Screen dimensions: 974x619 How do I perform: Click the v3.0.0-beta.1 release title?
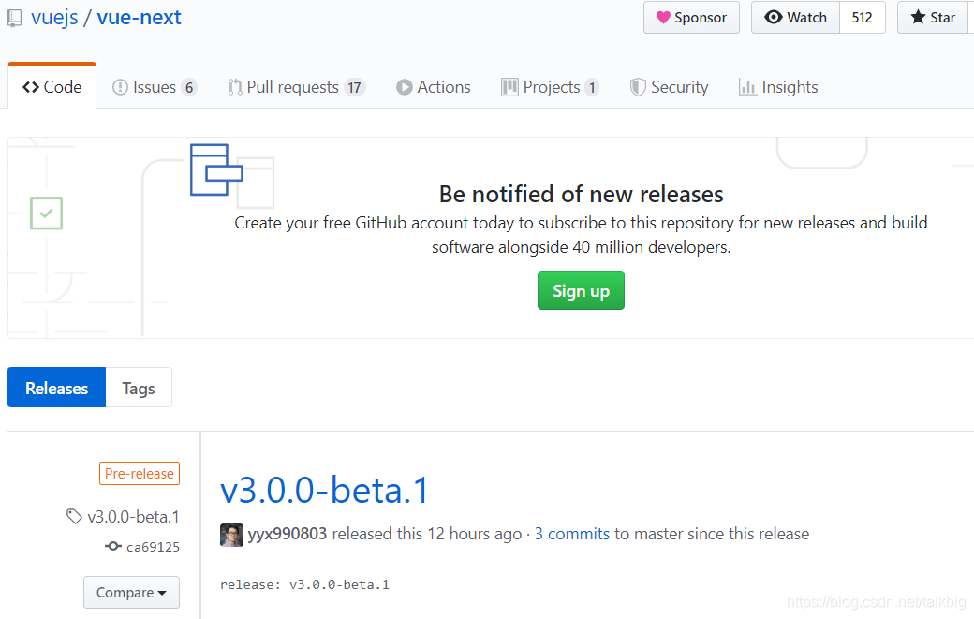click(325, 490)
